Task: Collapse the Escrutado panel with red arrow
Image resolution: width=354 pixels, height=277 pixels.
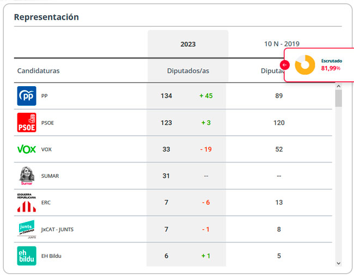Action: 285,65
